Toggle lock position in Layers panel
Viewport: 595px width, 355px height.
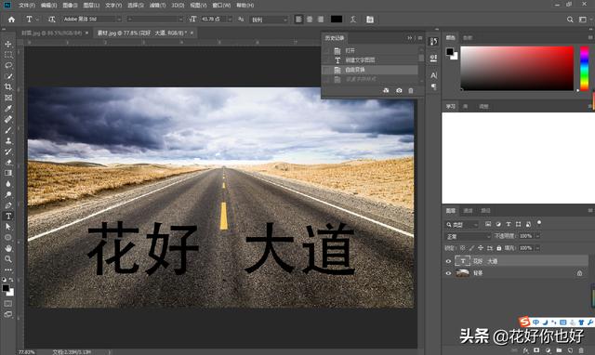coord(481,248)
